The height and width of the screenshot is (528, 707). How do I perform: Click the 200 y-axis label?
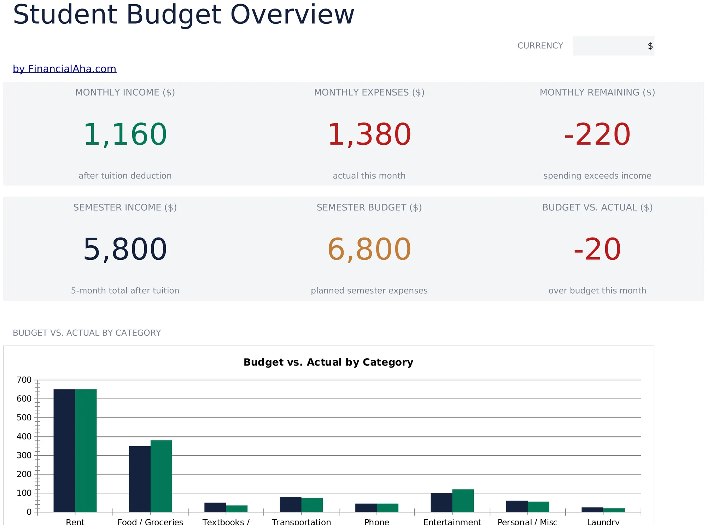pyautogui.click(x=24, y=474)
